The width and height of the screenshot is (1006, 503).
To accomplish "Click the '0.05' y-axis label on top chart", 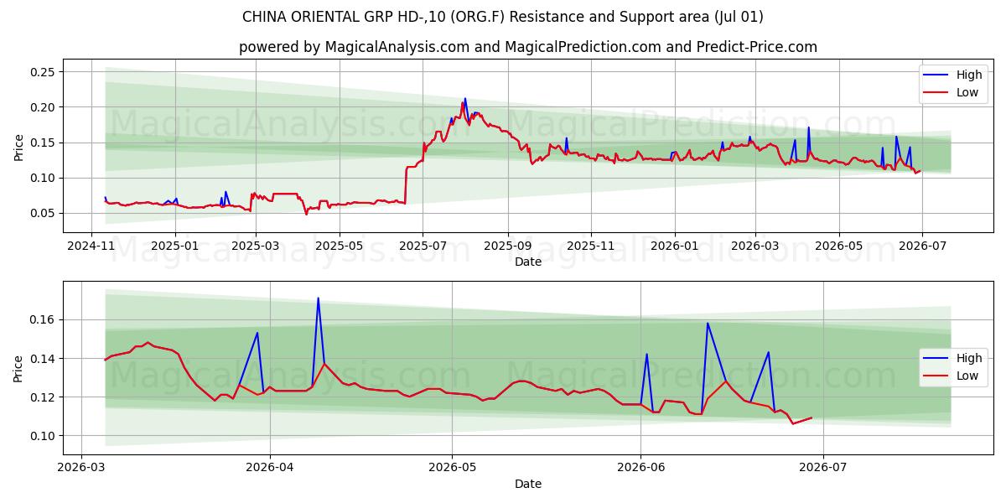I will coord(43,213).
